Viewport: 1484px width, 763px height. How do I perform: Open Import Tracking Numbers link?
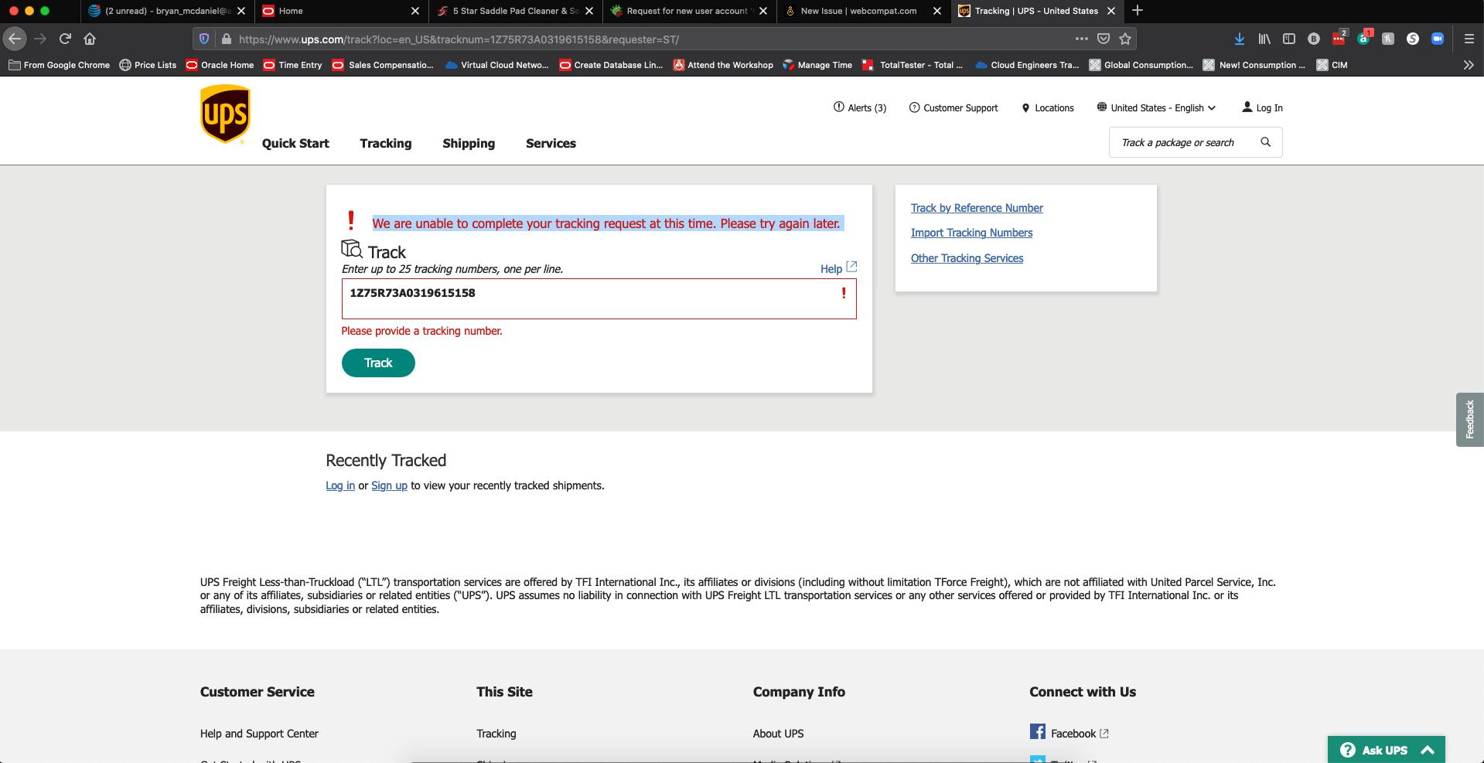point(971,233)
